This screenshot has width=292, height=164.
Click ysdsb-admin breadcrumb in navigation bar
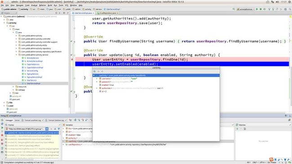click(9, 9)
